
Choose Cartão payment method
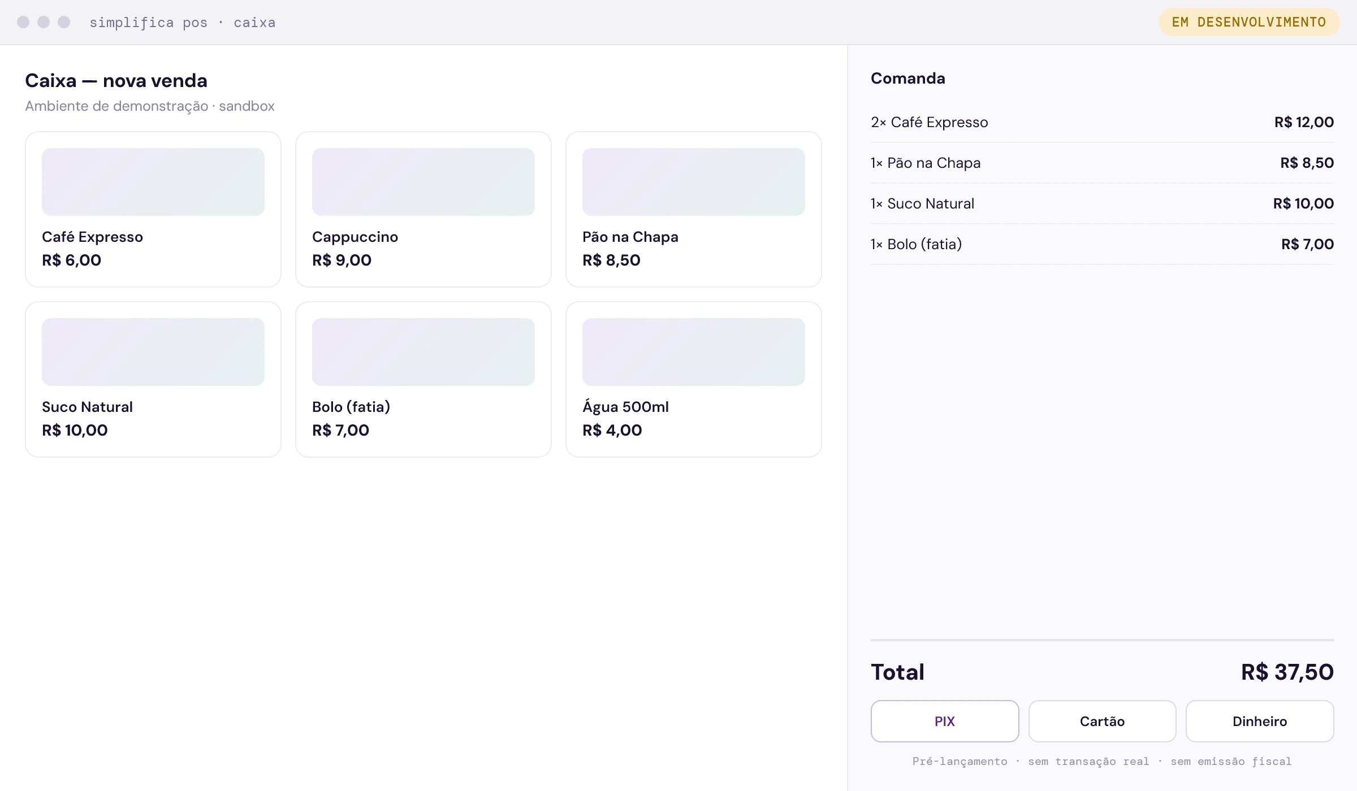(1102, 721)
